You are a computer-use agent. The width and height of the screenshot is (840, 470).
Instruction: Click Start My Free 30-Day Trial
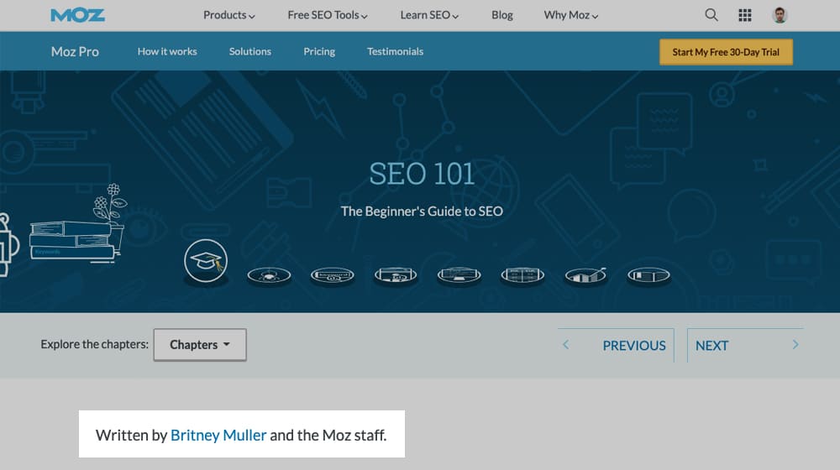pos(726,52)
